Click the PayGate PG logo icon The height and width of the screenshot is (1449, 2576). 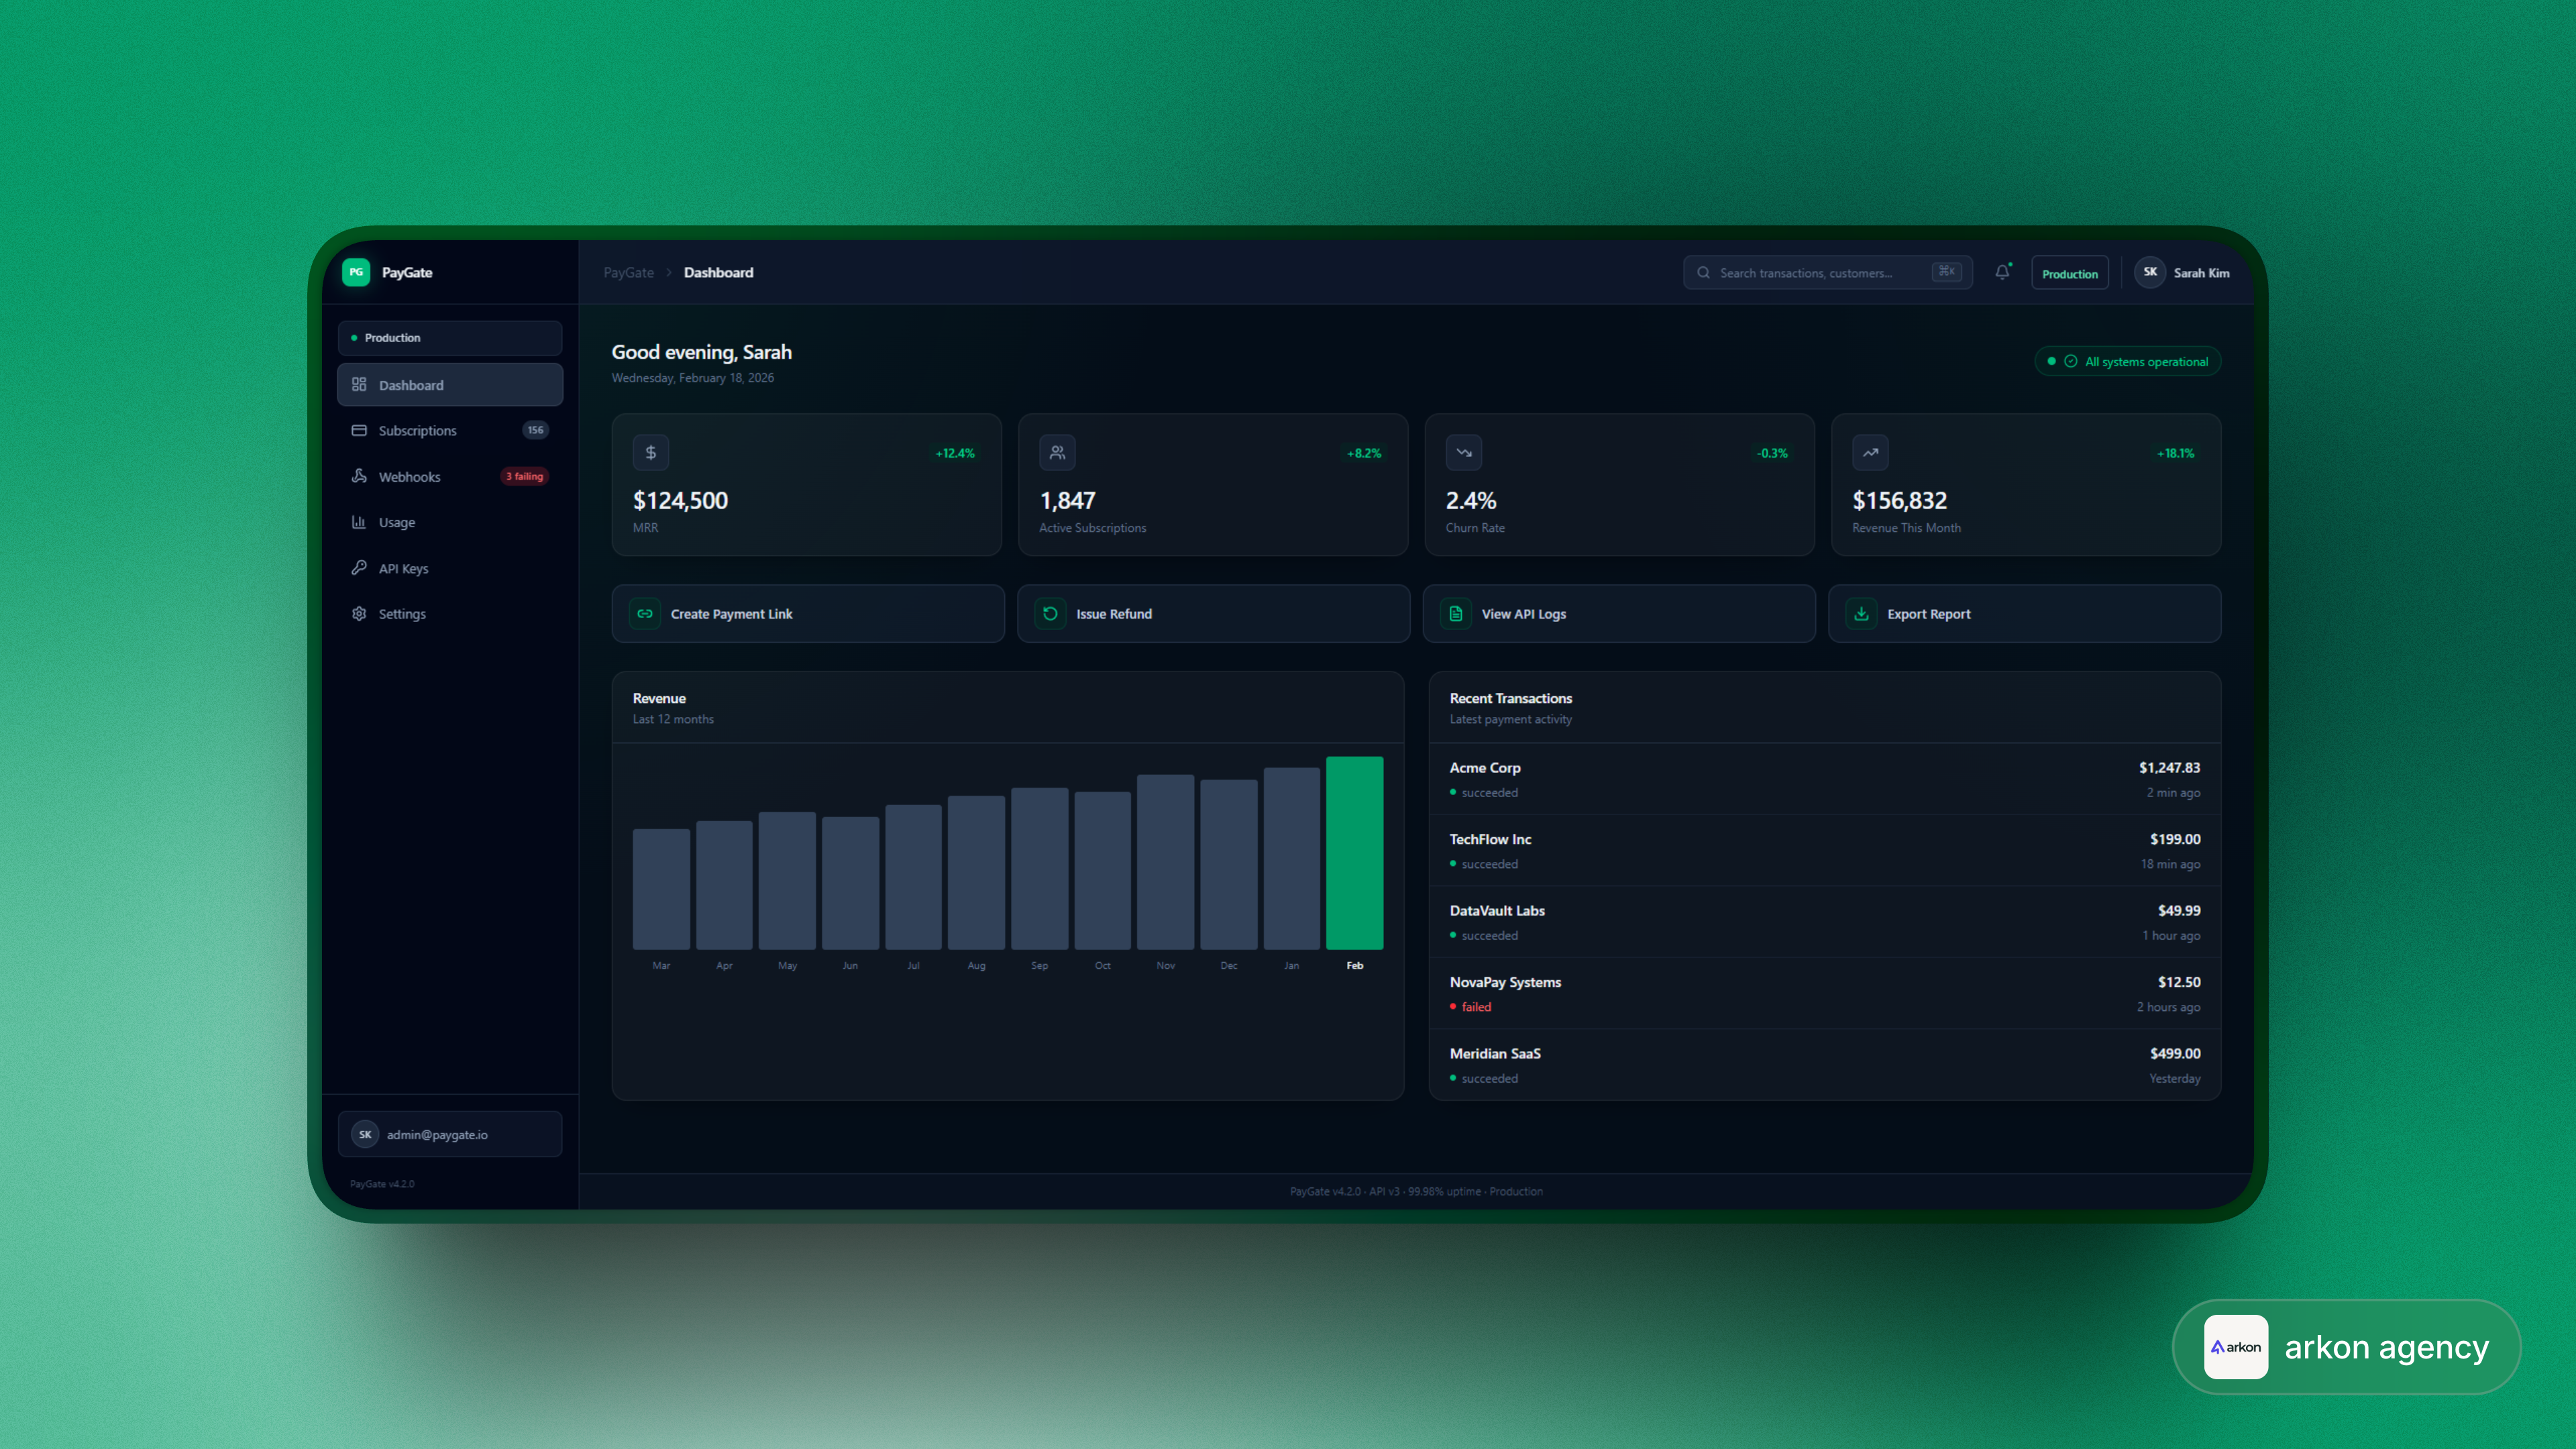click(356, 272)
